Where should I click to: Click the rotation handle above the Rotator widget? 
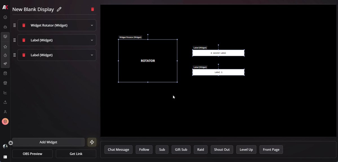pyautogui.click(x=148, y=35)
